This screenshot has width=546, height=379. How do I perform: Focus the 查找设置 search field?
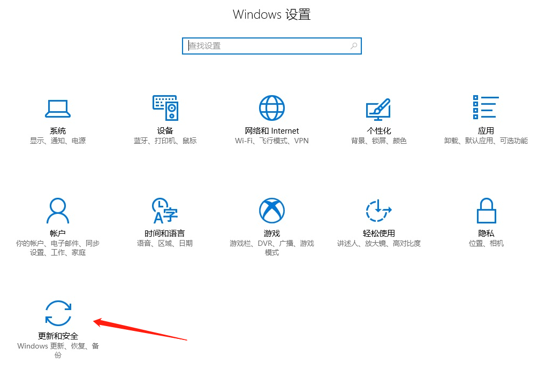pos(271,46)
